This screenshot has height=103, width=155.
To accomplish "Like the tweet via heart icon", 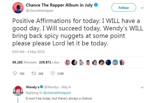I will tap(52, 73).
